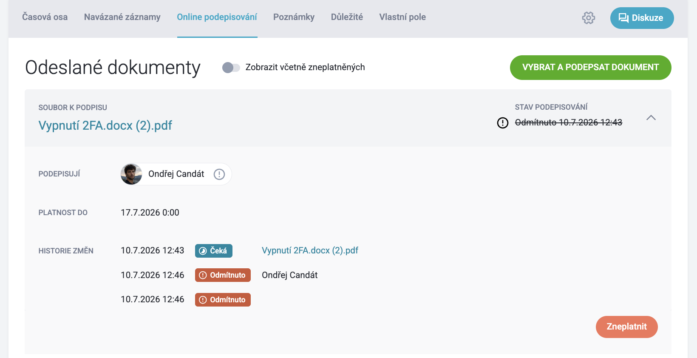This screenshot has width=697, height=358.
Task: Click the rejected status exclamation icon
Action: coord(503,123)
